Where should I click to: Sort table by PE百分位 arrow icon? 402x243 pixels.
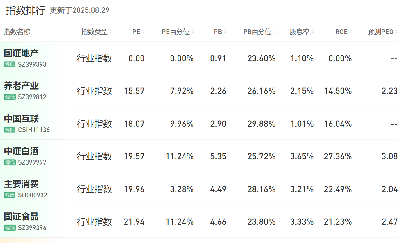pos(193,32)
